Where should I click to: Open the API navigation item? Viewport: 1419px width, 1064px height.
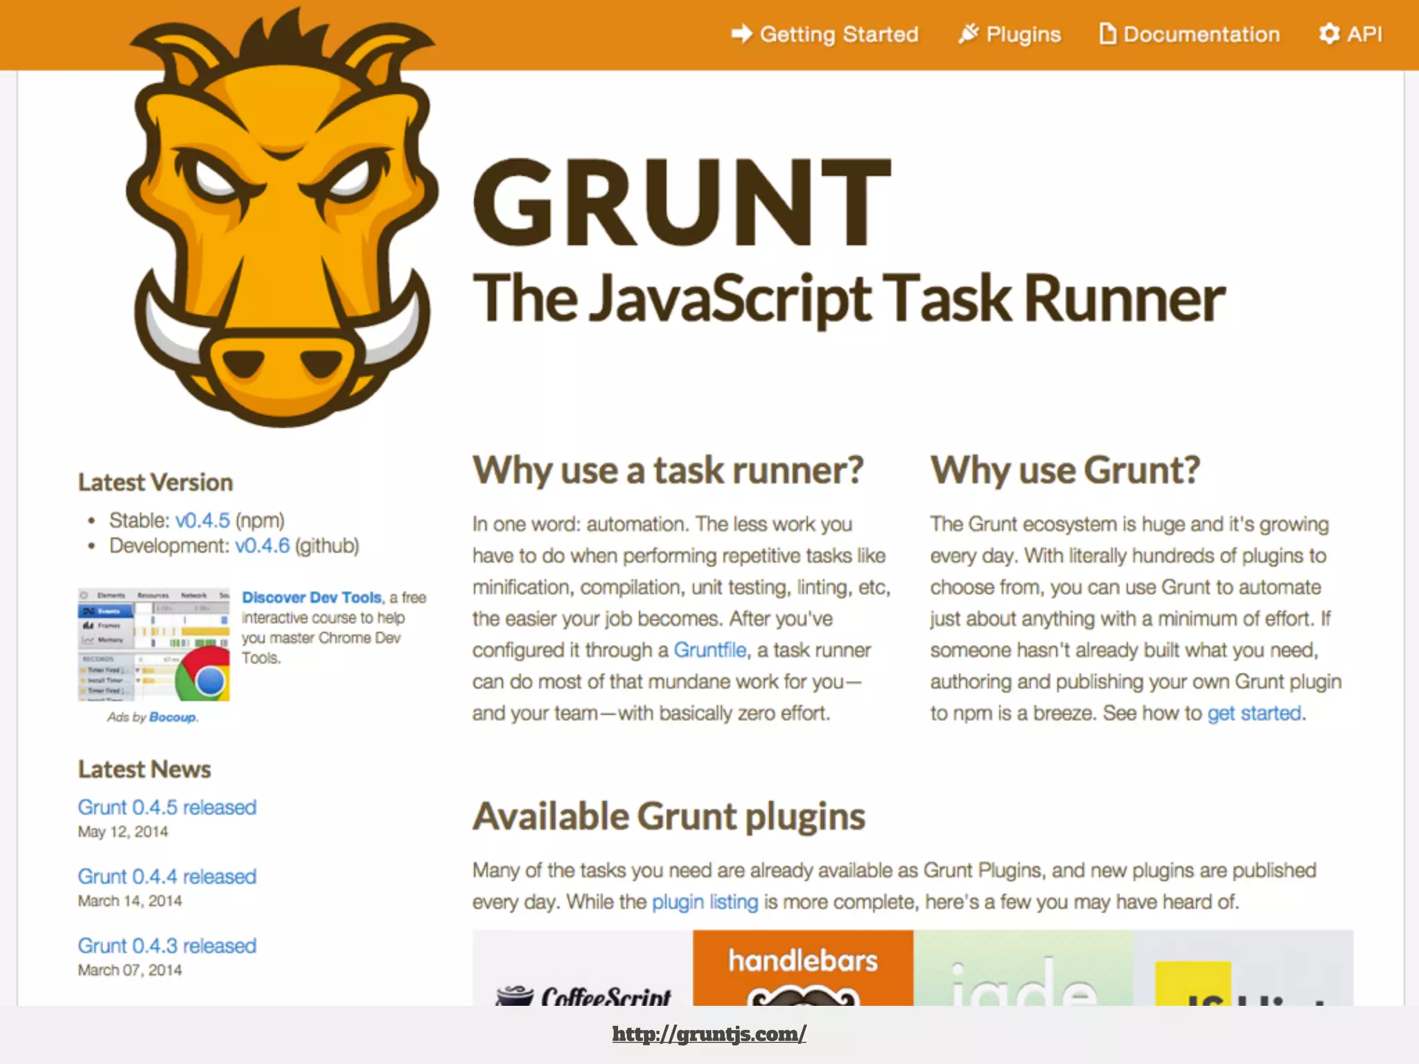[1350, 34]
